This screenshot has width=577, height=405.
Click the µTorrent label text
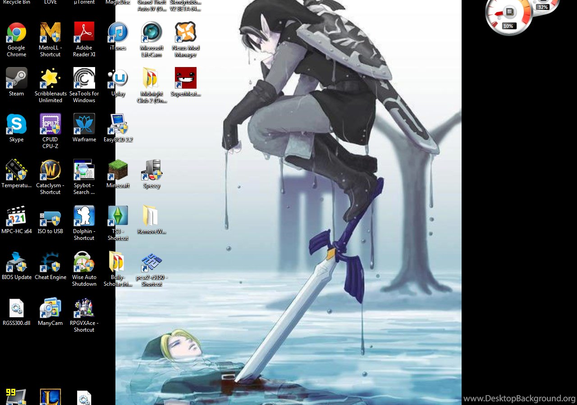tap(84, 2)
